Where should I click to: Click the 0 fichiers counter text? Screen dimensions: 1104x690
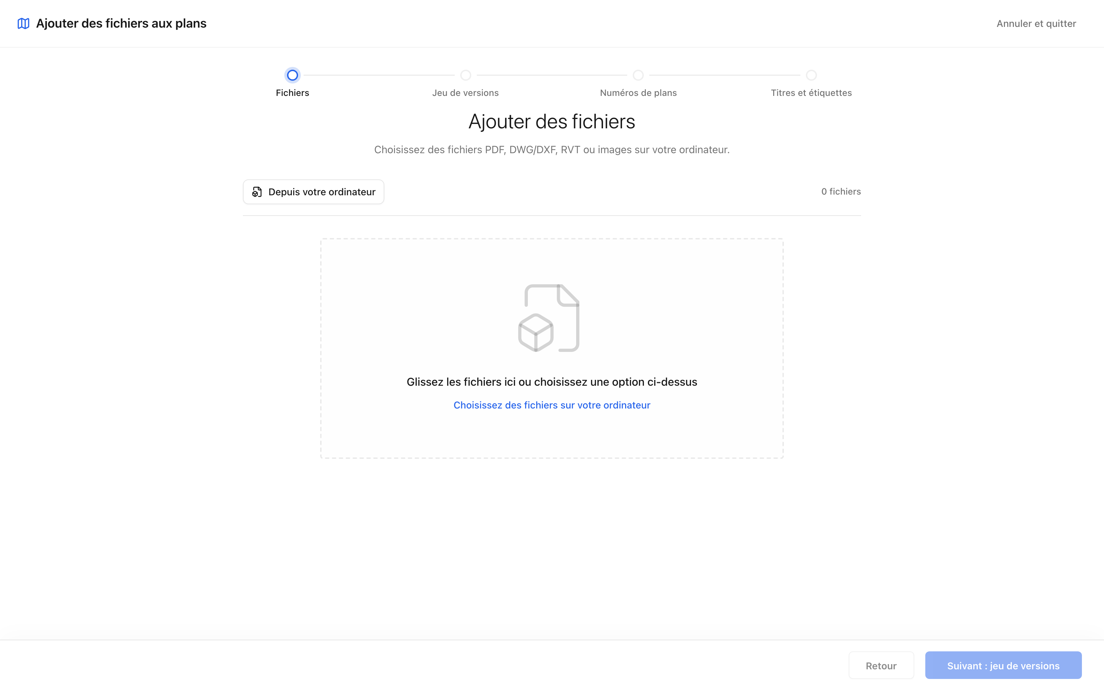click(841, 192)
